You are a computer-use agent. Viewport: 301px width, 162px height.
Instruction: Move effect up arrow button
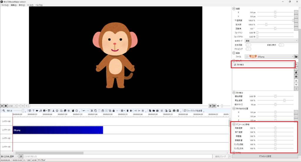[296, 81]
